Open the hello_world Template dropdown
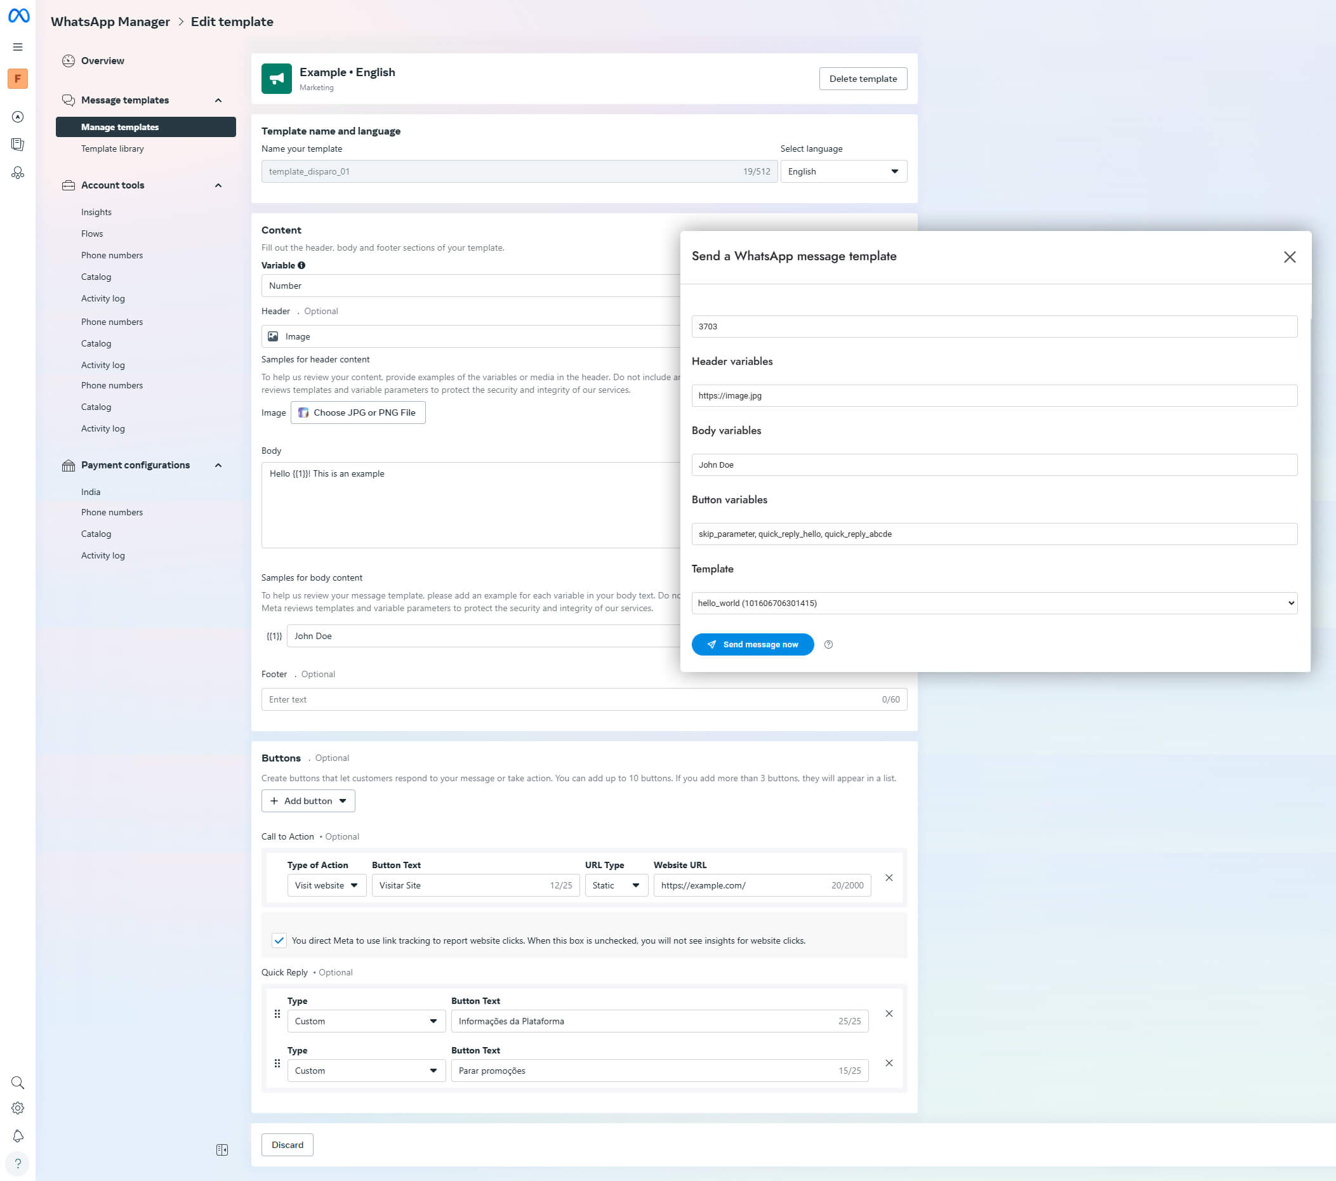Image resolution: width=1336 pixels, height=1181 pixels. pos(993,603)
